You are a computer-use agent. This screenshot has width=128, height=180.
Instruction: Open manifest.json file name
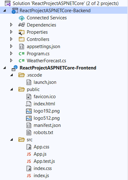47,125
